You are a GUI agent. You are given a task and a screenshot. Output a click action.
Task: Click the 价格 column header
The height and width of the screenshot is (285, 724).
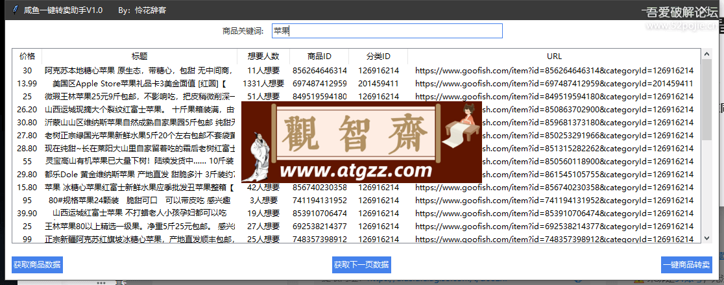tap(27, 56)
